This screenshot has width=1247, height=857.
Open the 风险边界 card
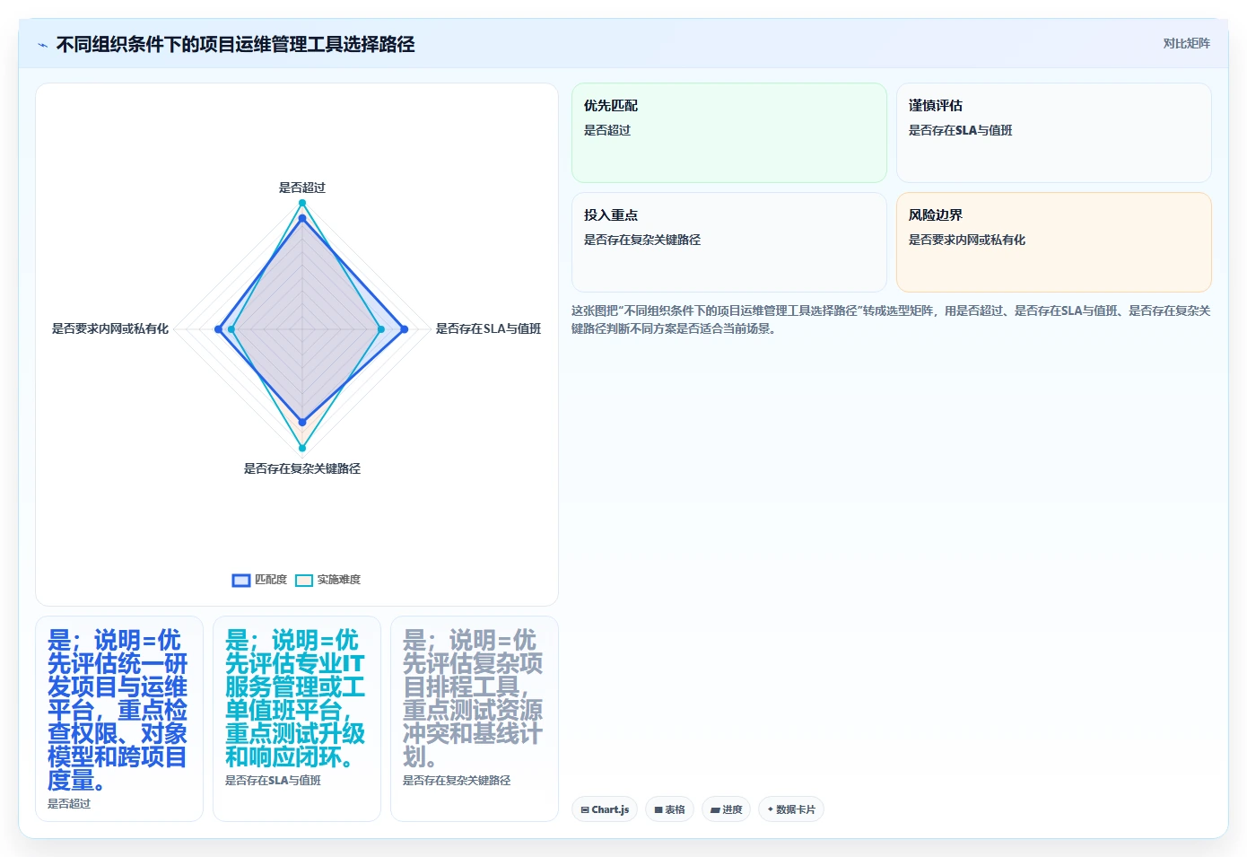pyautogui.click(x=1054, y=242)
